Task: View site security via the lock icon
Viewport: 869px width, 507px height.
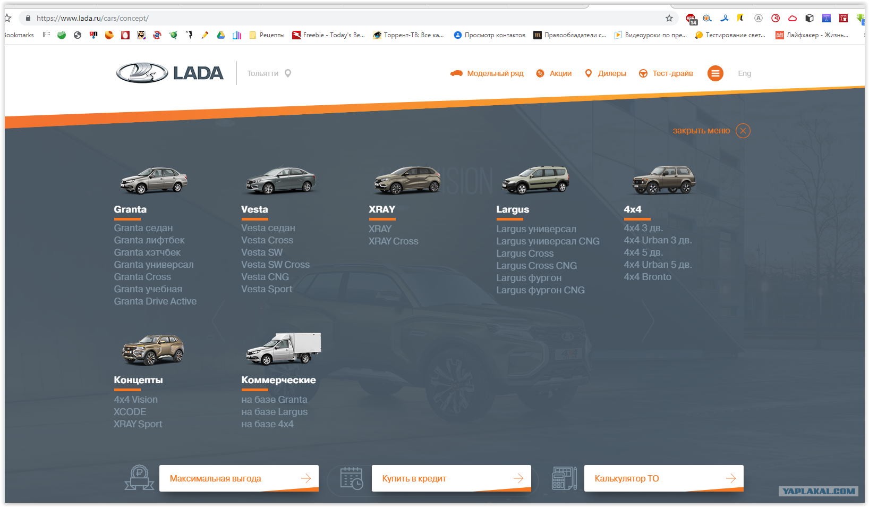Action: (28, 18)
